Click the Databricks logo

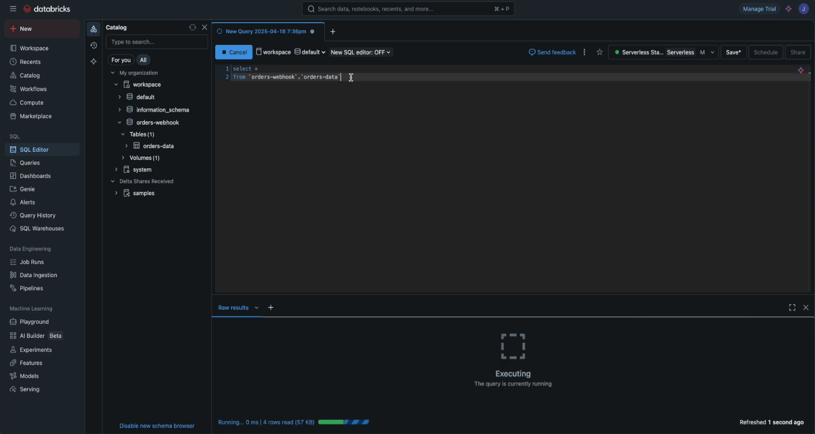(47, 9)
